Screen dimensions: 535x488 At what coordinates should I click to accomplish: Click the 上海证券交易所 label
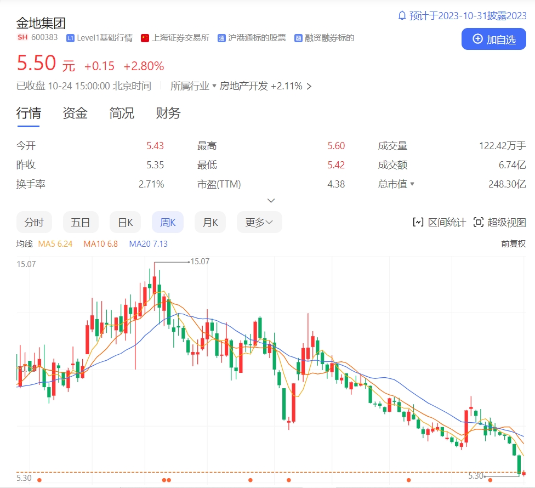coord(180,38)
